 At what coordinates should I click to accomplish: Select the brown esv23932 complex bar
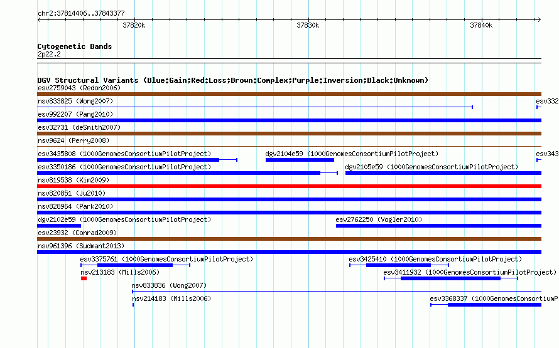pyautogui.click(x=289, y=239)
